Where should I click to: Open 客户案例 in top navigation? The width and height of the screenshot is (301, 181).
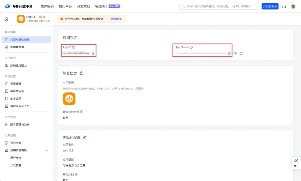pyautogui.click(x=47, y=6)
